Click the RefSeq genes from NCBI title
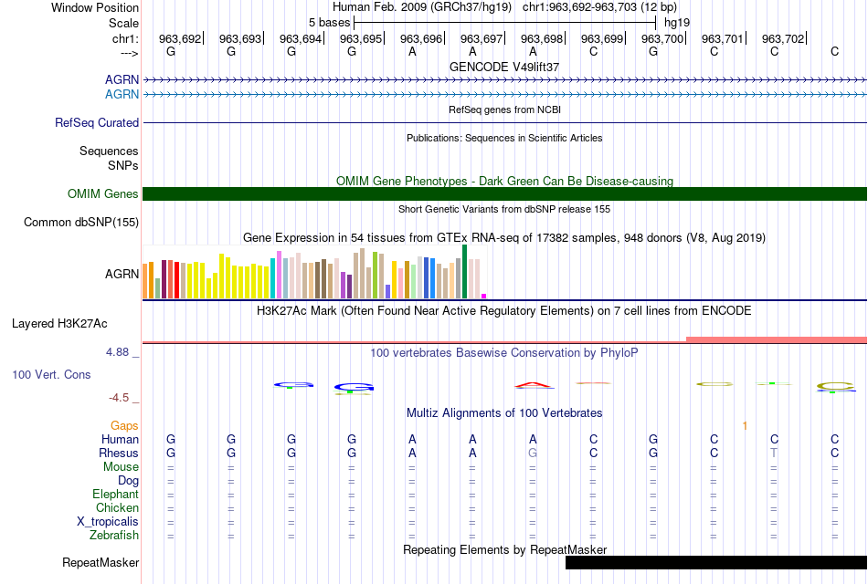The image size is (868, 584). [x=505, y=109]
